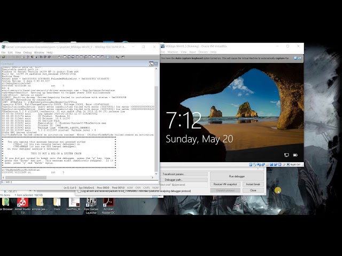Viewport: 342px width, 256px height.
Task: Click the Stop Debugging toolbar icon in WinDbg
Action: 31,57
